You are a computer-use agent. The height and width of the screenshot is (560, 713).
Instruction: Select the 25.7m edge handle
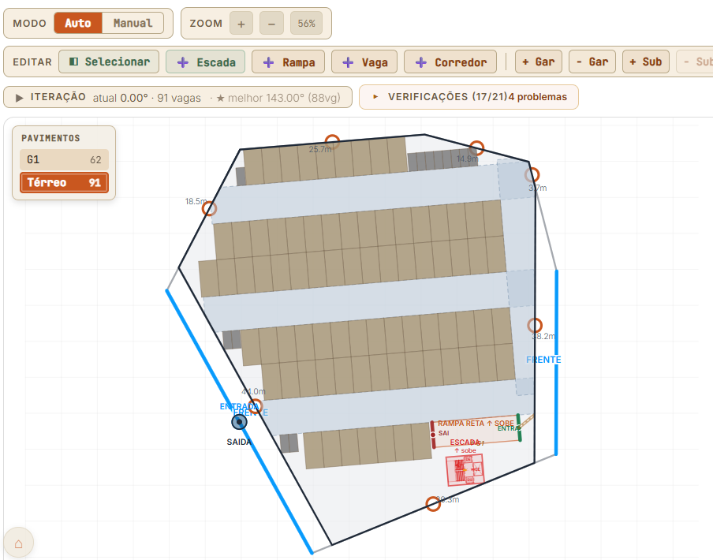coord(332,141)
